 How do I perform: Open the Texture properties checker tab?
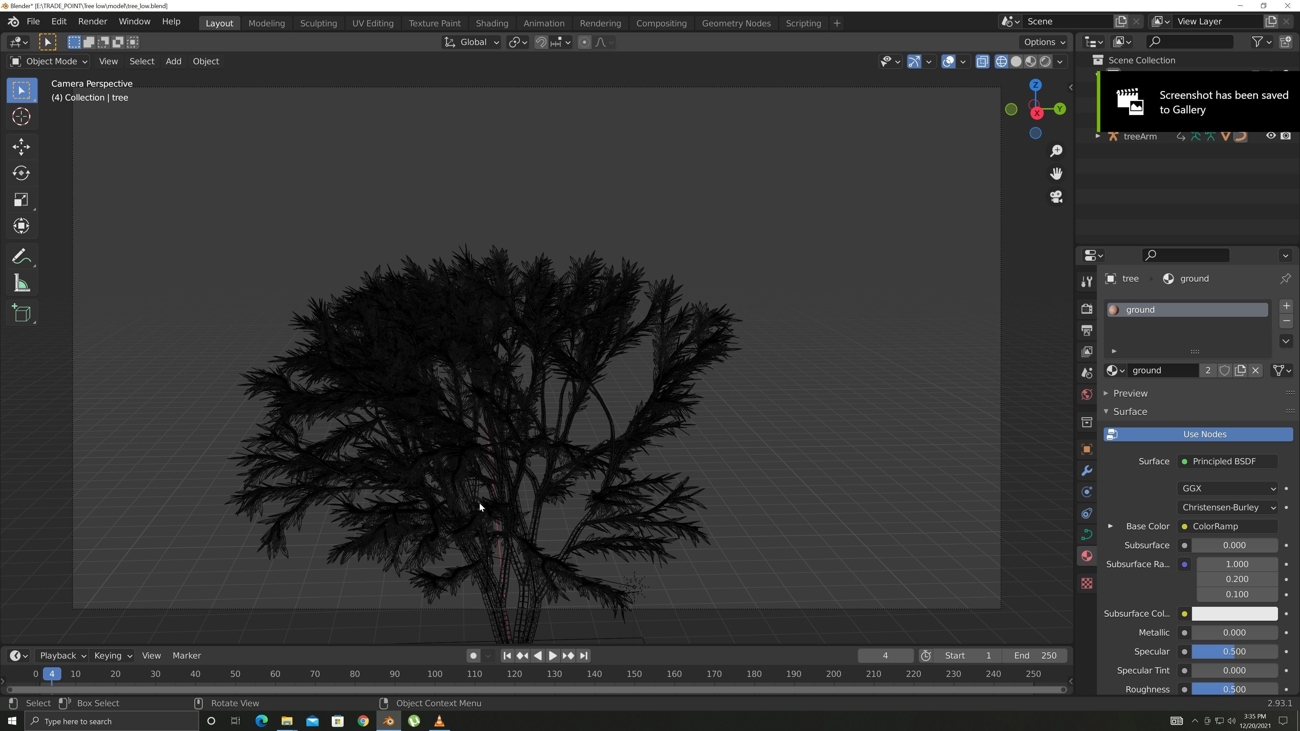tap(1086, 584)
